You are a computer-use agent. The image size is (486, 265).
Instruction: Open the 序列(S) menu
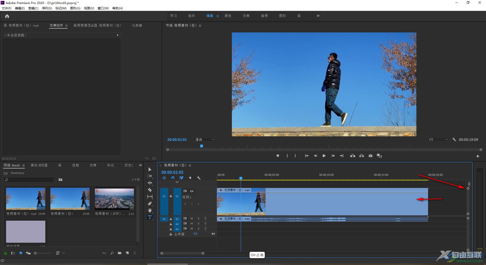(x=47, y=8)
